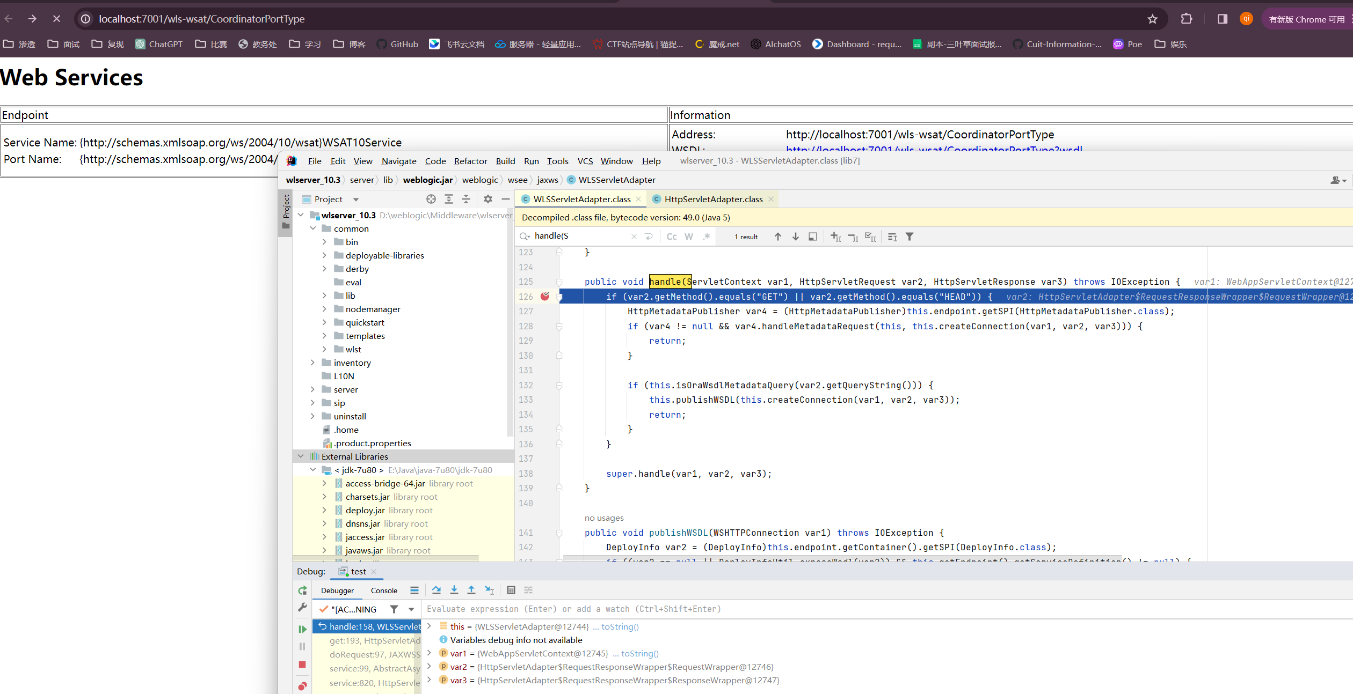
Task: Open search results in Find window
Action: [813, 237]
